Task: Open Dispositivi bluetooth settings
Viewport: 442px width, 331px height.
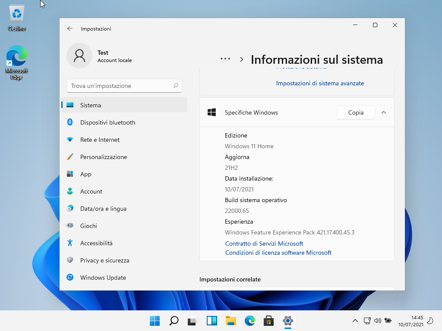Action: point(124,122)
